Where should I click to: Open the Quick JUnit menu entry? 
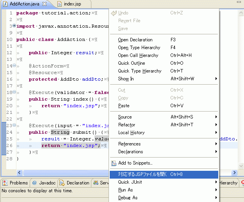pos(164,182)
